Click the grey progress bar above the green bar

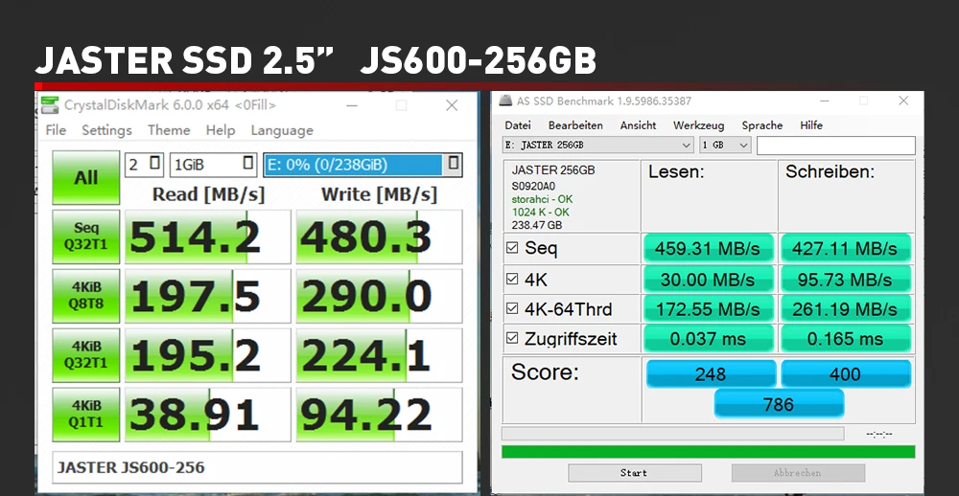tap(673, 434)
